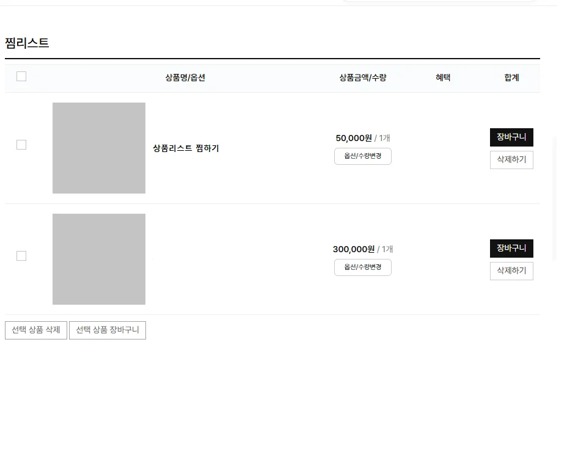The width and height of the screenshot is (567, 450).
Task: Click 삭제하기 for the 300,000원 item
Action: pyautogui.click(x=511, y=271)
